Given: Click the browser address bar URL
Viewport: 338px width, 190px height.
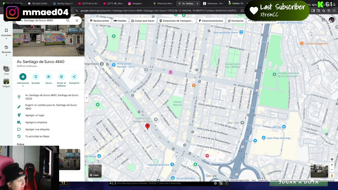Looking at the screenshot, I should coord(158,11).
